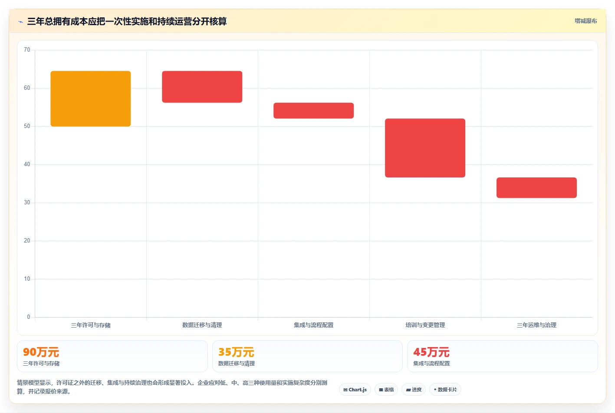Open the 35万元 data card
This screenshot has height=413, width=615.
point(307,356)
